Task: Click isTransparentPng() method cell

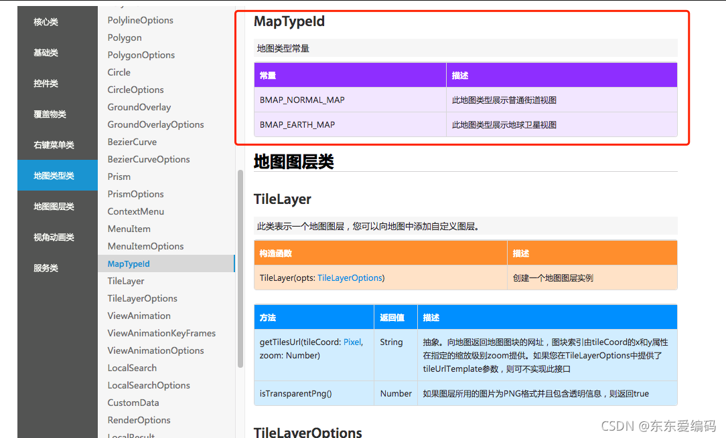Action: 314,394
